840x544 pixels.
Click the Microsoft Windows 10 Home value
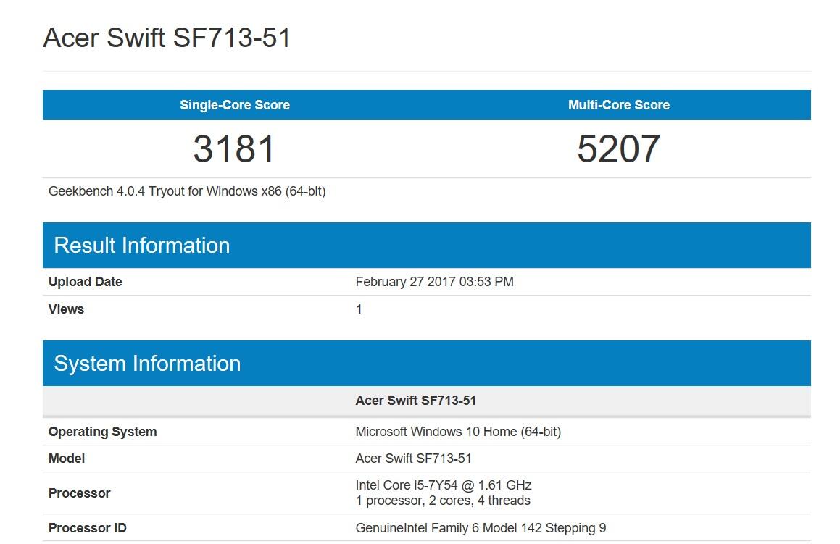[458, 432]
